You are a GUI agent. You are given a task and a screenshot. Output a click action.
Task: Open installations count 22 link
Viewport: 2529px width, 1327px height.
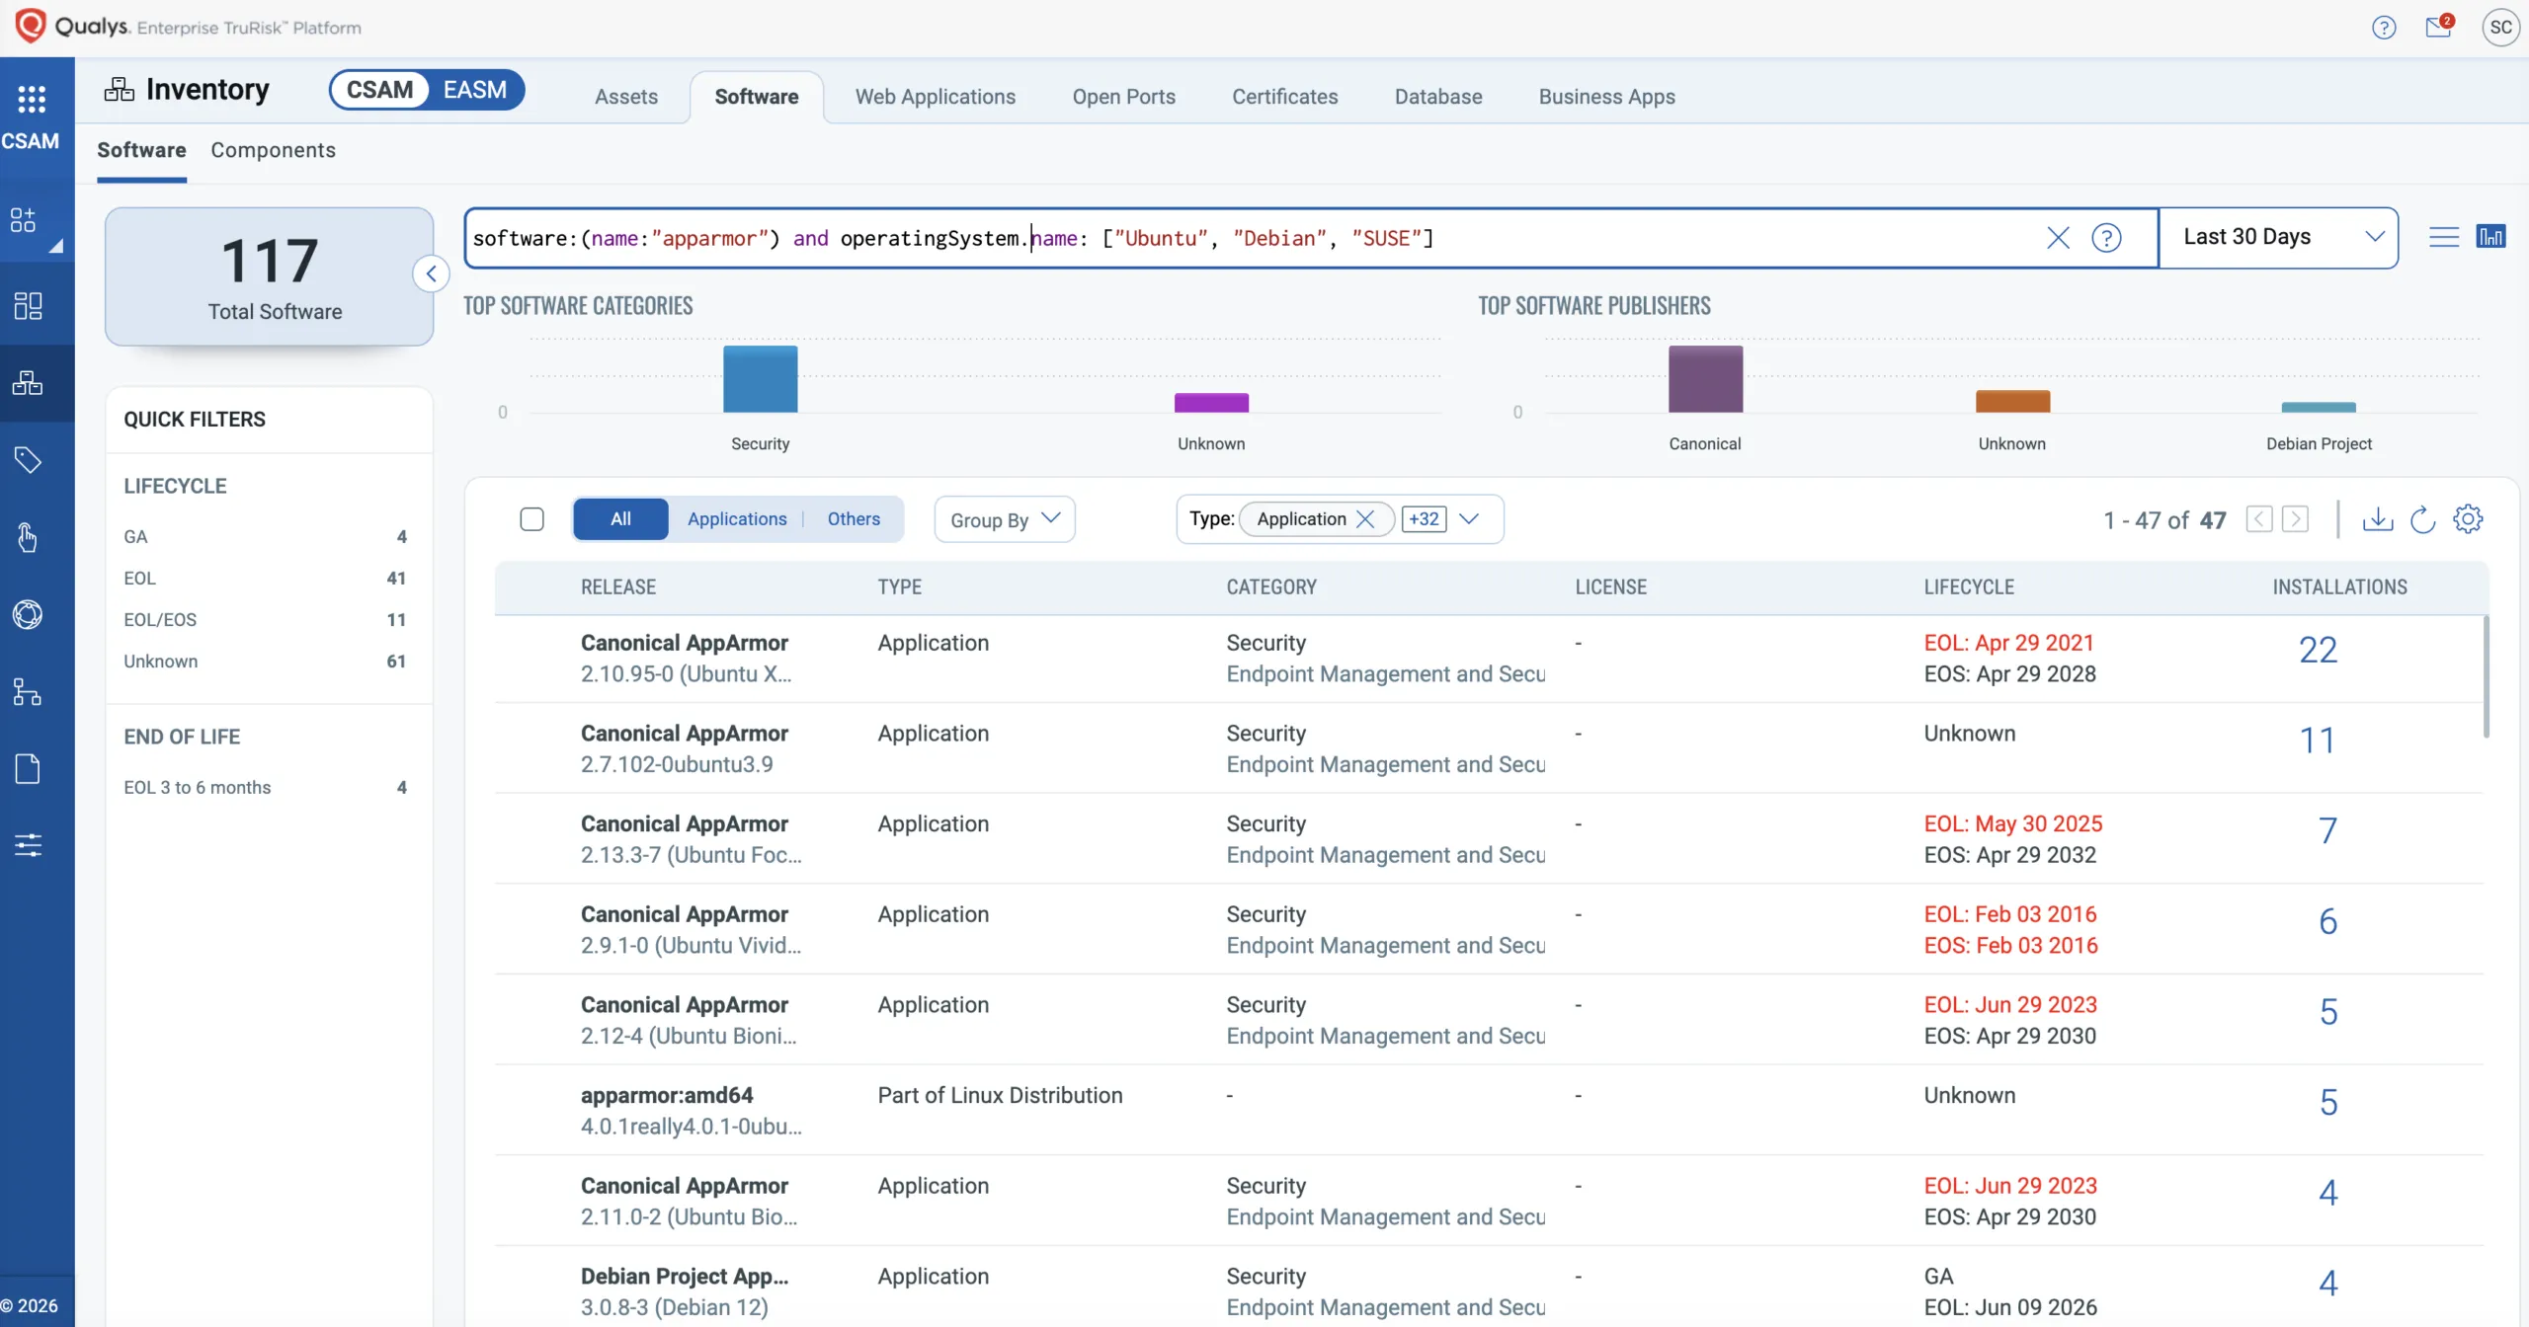(x=2317, y=651)
